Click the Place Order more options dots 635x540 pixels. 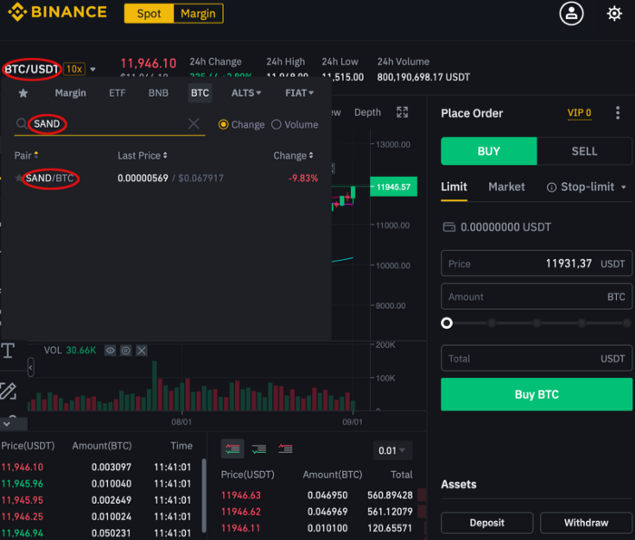pos(618,113)
